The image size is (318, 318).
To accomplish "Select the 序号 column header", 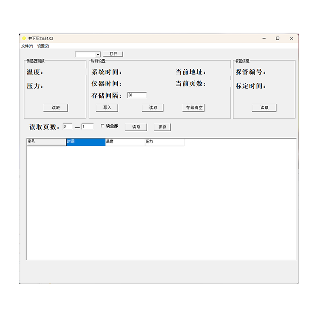I will [x=46, y=142].
